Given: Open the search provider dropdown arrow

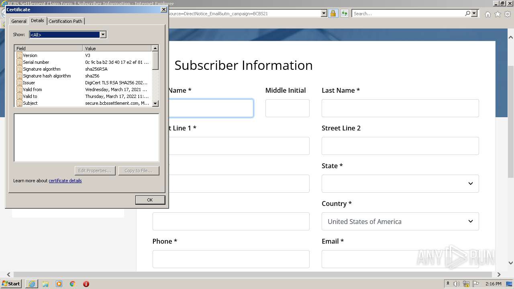Looking at the screenshot, I should tap(474, 13).
